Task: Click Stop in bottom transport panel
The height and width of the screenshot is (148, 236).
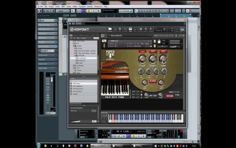Action: (133, 136)
